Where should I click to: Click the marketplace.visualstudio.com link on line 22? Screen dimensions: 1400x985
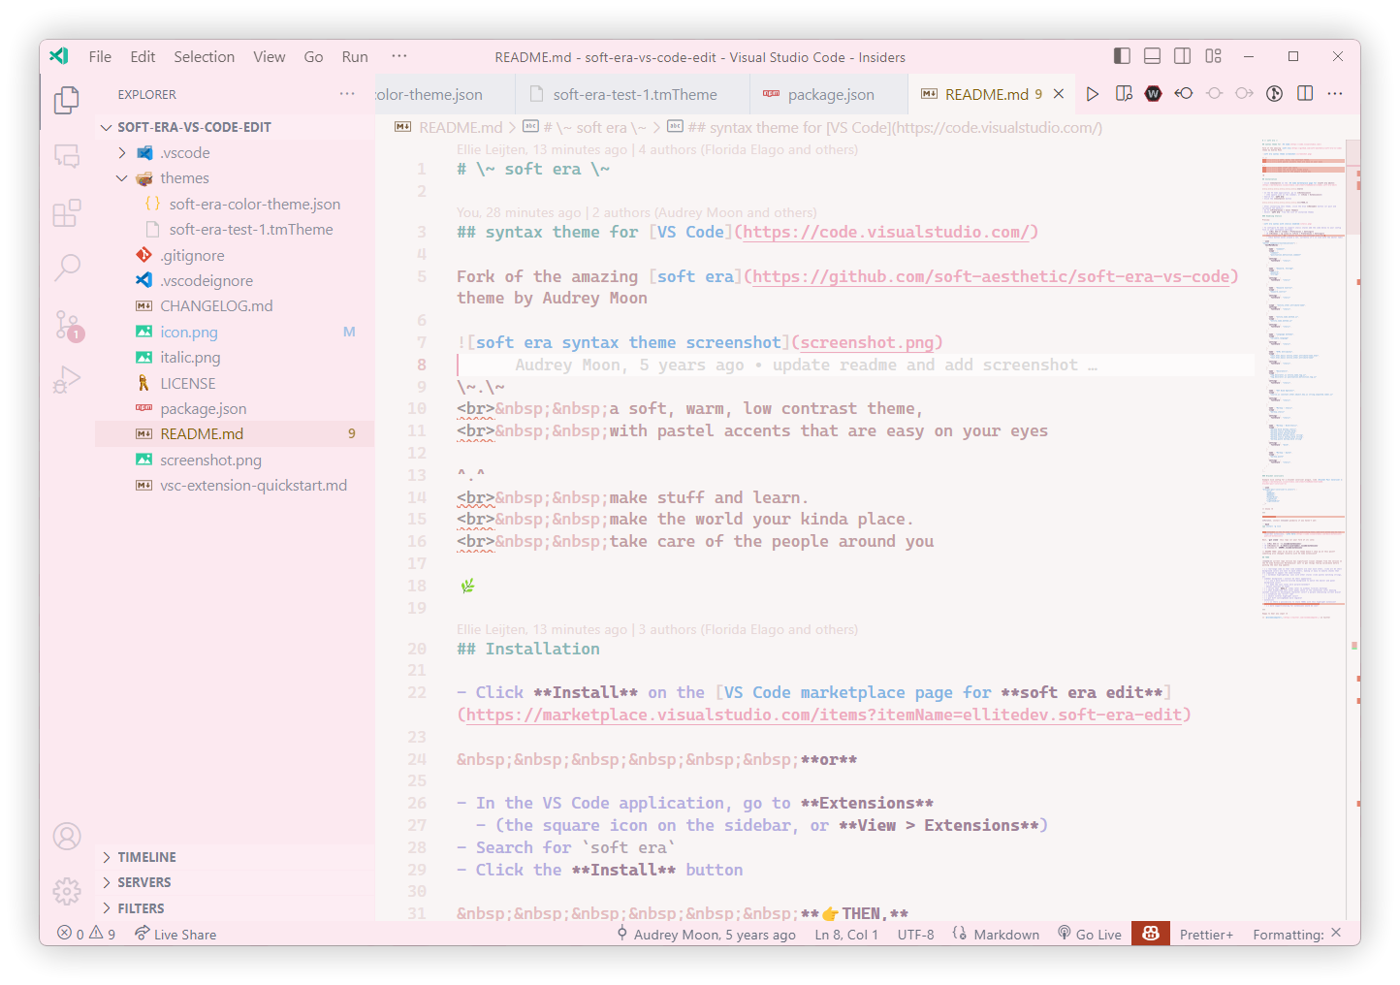pos(823,715)
